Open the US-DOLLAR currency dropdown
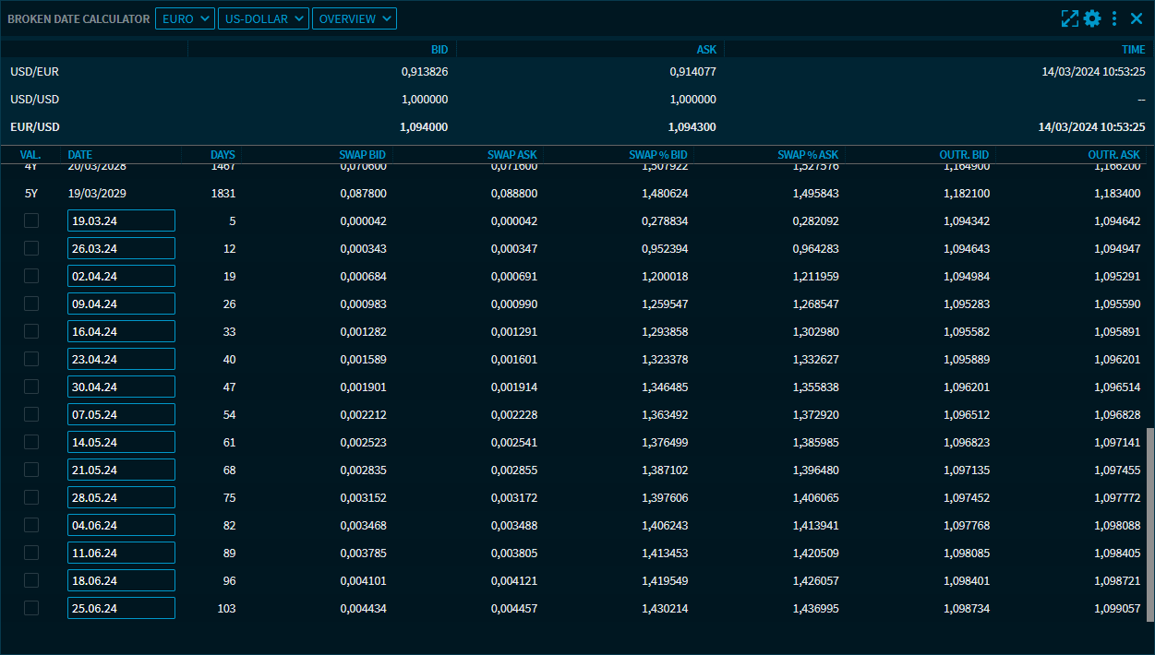Image resolution: width=1155 pixels, height=655 pixels. (263, 18)
